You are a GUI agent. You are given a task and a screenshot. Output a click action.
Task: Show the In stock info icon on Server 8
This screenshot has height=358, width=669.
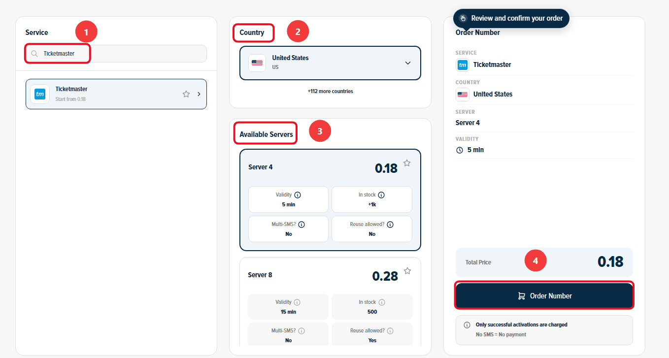pos(382,302)
